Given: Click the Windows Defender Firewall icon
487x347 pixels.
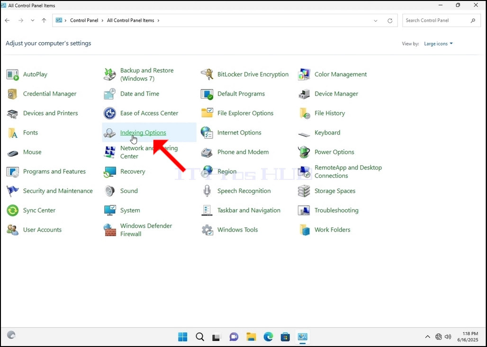Looking at the screenshot, I should pyautogui.click(x=109, y=230).
